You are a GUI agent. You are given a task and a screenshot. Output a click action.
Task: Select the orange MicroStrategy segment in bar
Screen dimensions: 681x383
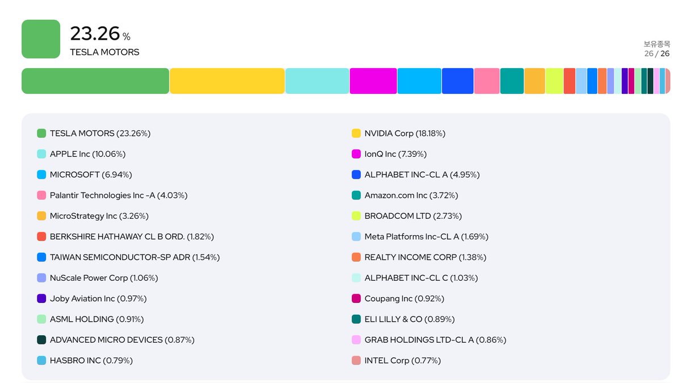[x=535, y=81]
